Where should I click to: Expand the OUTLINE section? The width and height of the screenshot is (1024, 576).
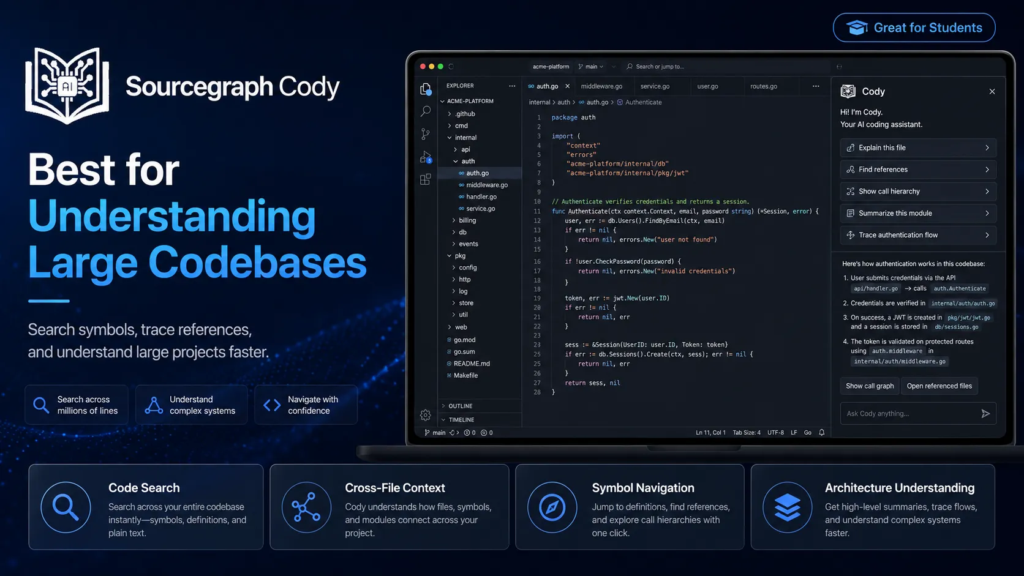pos(443,406)
